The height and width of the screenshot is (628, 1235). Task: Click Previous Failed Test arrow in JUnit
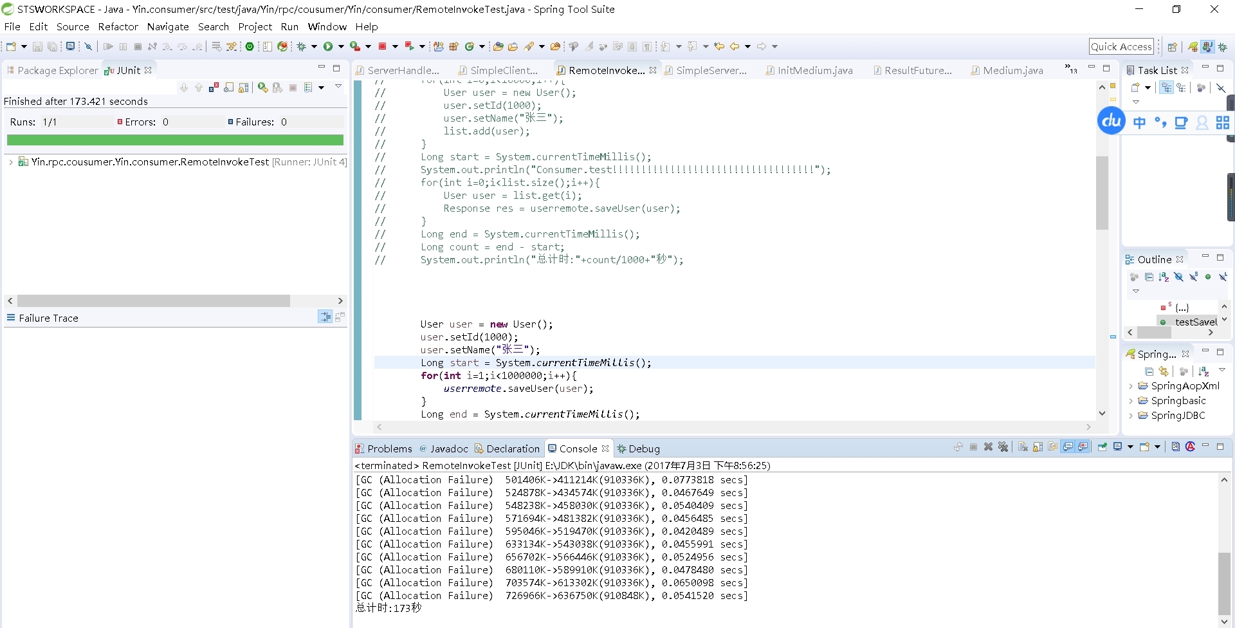coord(199,88)
